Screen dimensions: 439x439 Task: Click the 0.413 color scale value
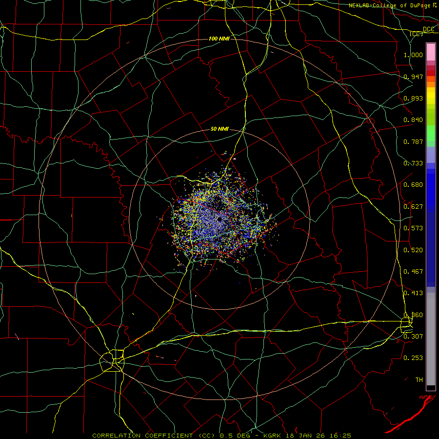(413, 293)
